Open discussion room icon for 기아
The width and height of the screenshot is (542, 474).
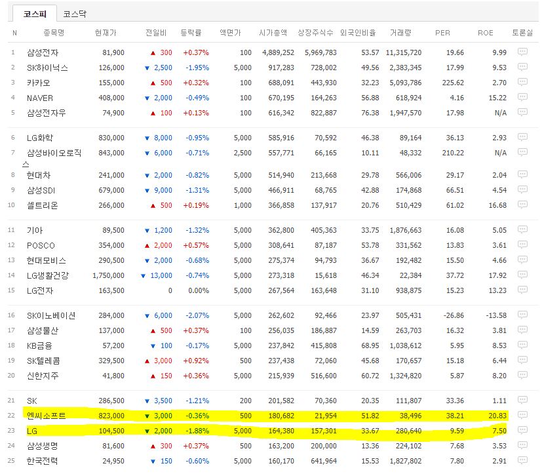522,229
